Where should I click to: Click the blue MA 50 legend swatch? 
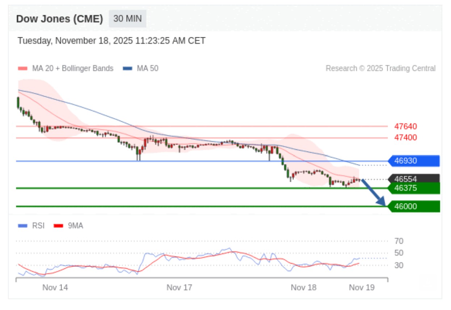[x=127, y=68]
